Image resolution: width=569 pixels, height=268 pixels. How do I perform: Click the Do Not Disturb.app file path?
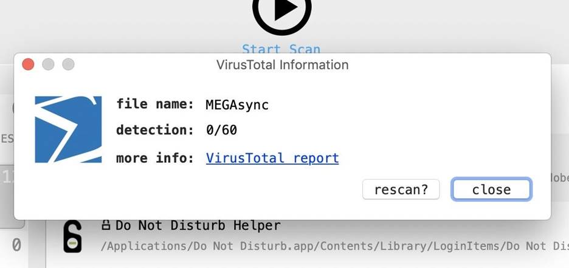[x=334, y=247]
